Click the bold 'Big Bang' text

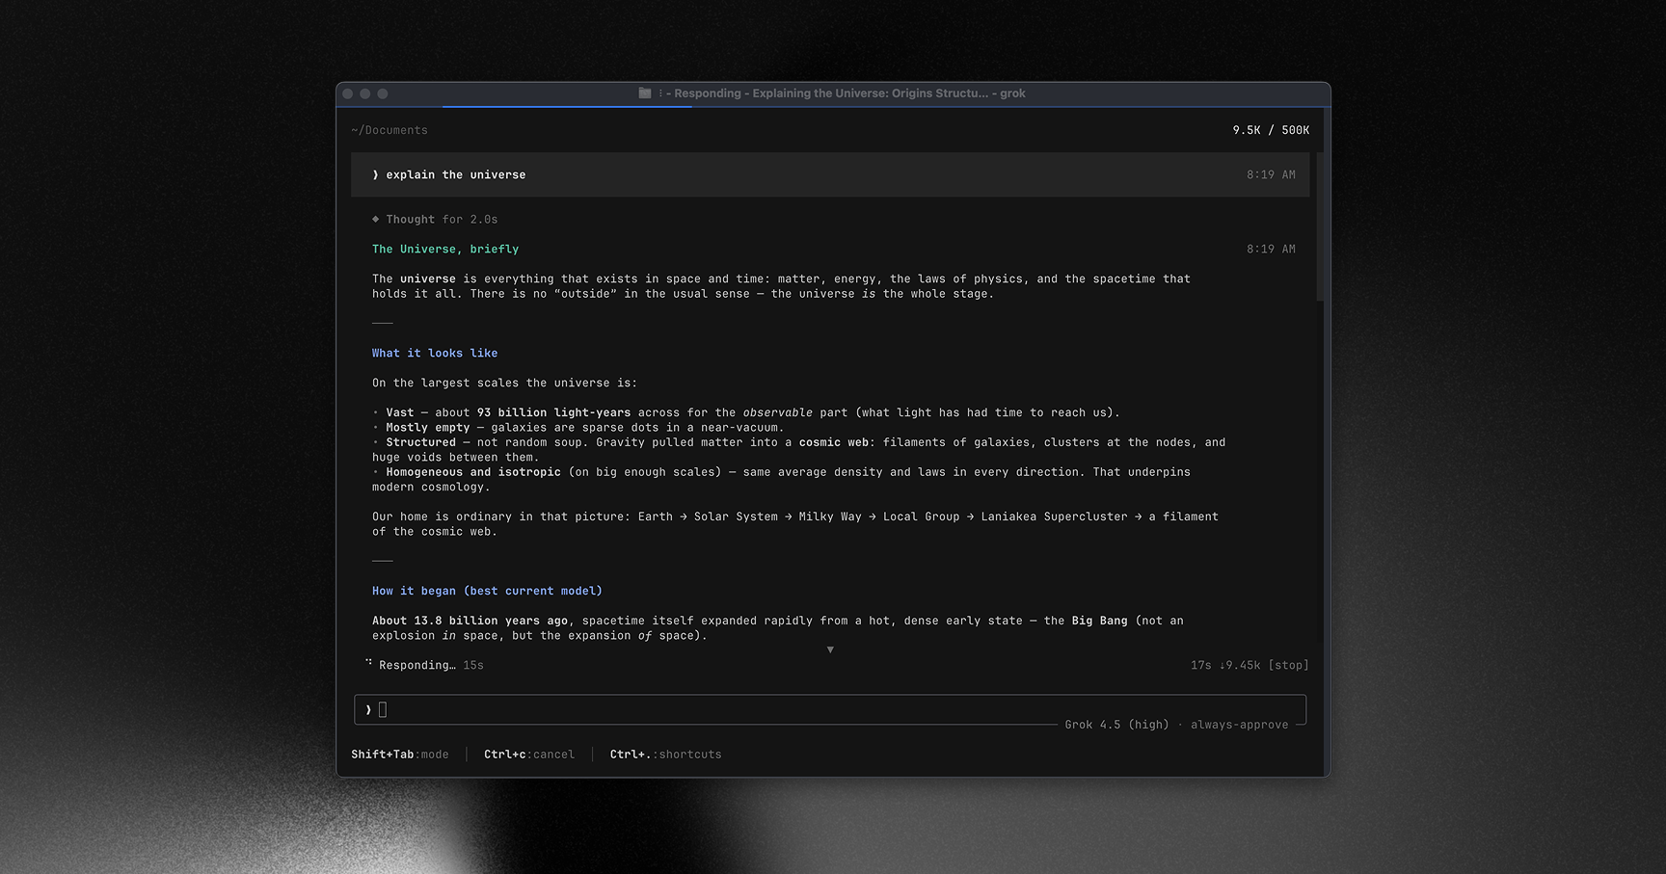(x=1100, y=621)
